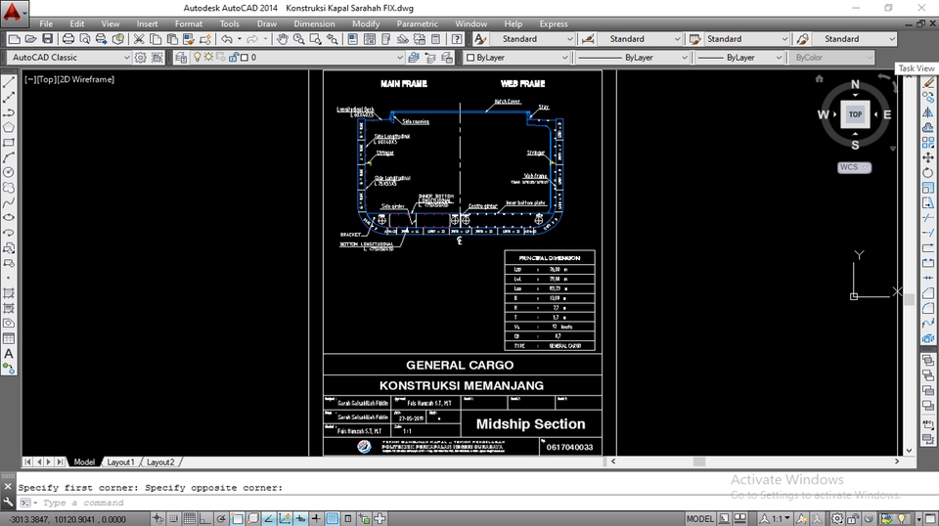Select the Circle draw tool
The width and height of the screenshot is (939, 526).
[9, 172]
